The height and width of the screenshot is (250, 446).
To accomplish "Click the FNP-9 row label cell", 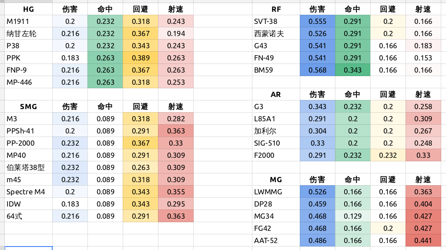I will coord(28,70).
